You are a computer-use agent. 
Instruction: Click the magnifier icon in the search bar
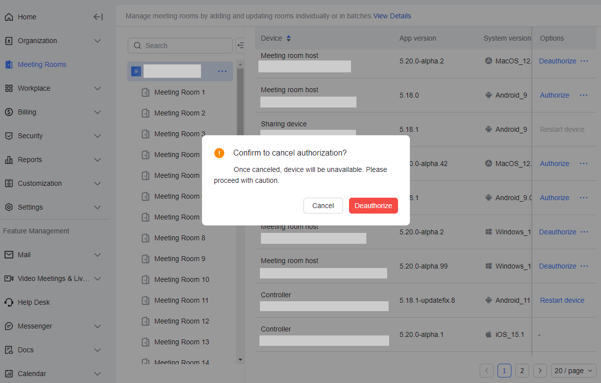click(x=137, y=45)
